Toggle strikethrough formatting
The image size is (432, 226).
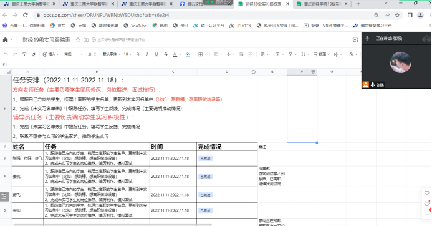tap(166, 54)
